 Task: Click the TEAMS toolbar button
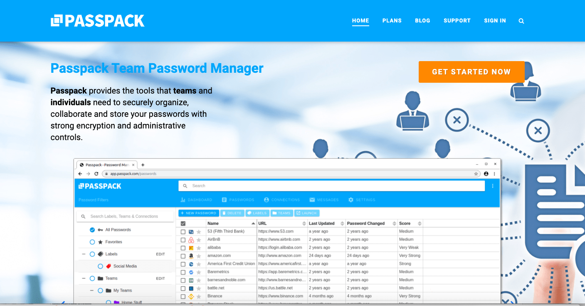281,213
